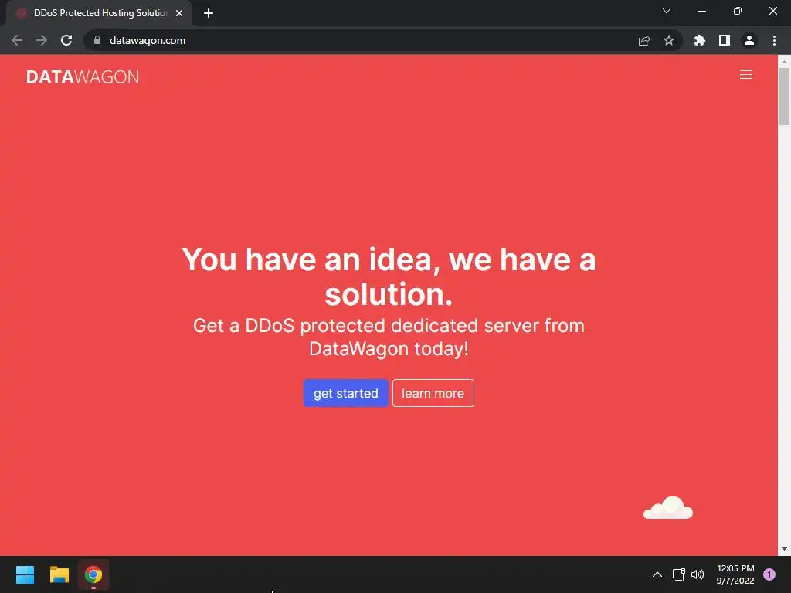Go forward in browser history
Screen dimensions: 791x593
point(42,40)
